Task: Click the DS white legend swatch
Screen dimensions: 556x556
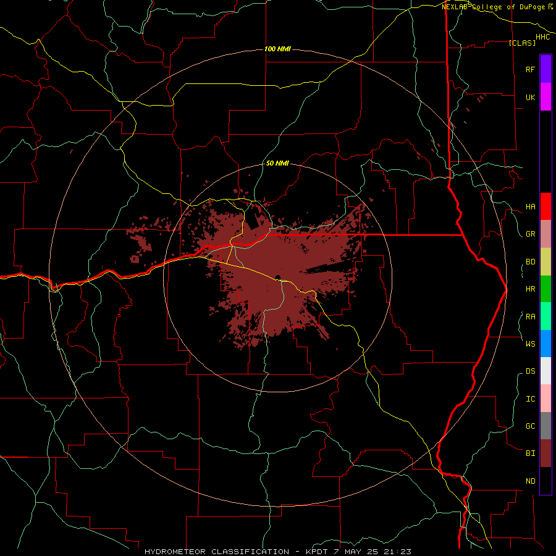Action: point(545,371)
